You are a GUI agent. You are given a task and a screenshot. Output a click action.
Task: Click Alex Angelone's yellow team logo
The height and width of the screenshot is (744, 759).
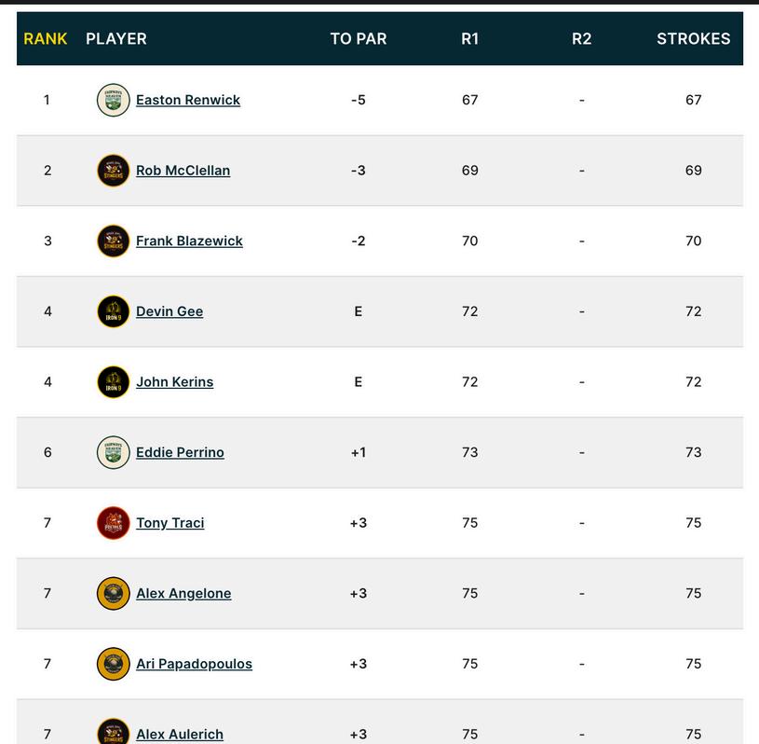coord(113,593)
